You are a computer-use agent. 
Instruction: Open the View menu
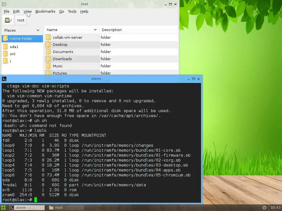coord(28,12)
